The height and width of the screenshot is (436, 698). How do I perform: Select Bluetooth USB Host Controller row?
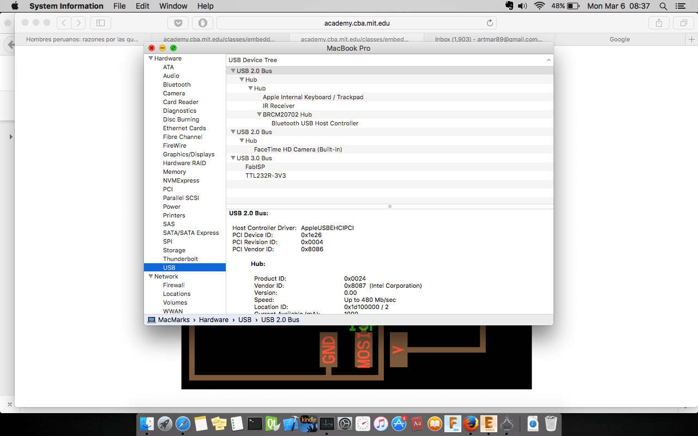tap(390, 123)
